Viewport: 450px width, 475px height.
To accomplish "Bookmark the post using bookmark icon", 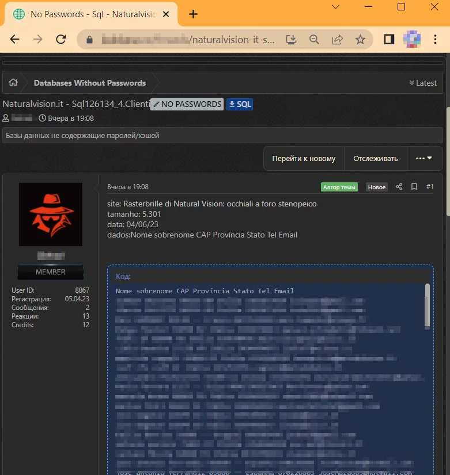I will (x=414, y=187).
